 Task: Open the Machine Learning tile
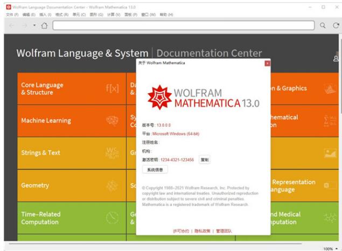pos(72,121)
